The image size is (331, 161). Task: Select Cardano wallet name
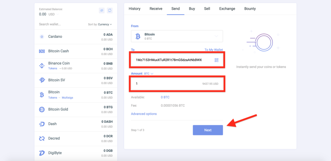point(55,37)
